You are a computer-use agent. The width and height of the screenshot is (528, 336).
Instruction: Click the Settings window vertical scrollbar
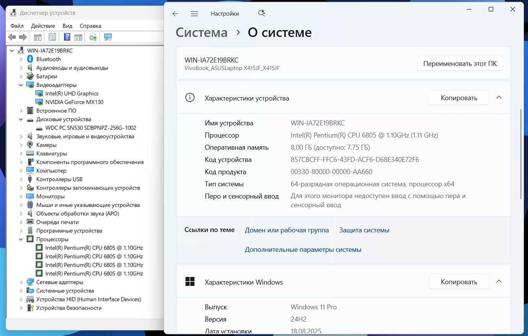point(521,154)
